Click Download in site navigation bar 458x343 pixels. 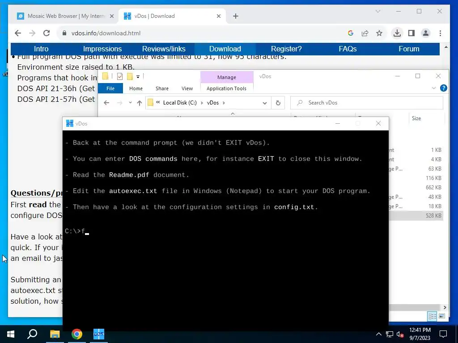point(225,49)
